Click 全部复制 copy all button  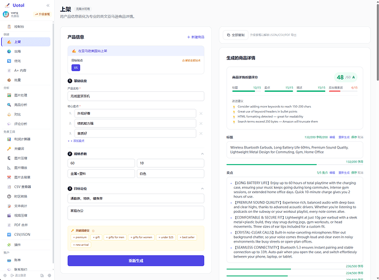(235, 35)
